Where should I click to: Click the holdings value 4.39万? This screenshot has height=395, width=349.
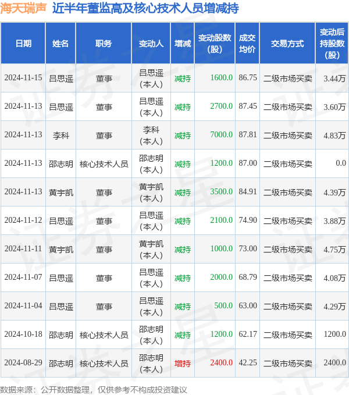334,192
